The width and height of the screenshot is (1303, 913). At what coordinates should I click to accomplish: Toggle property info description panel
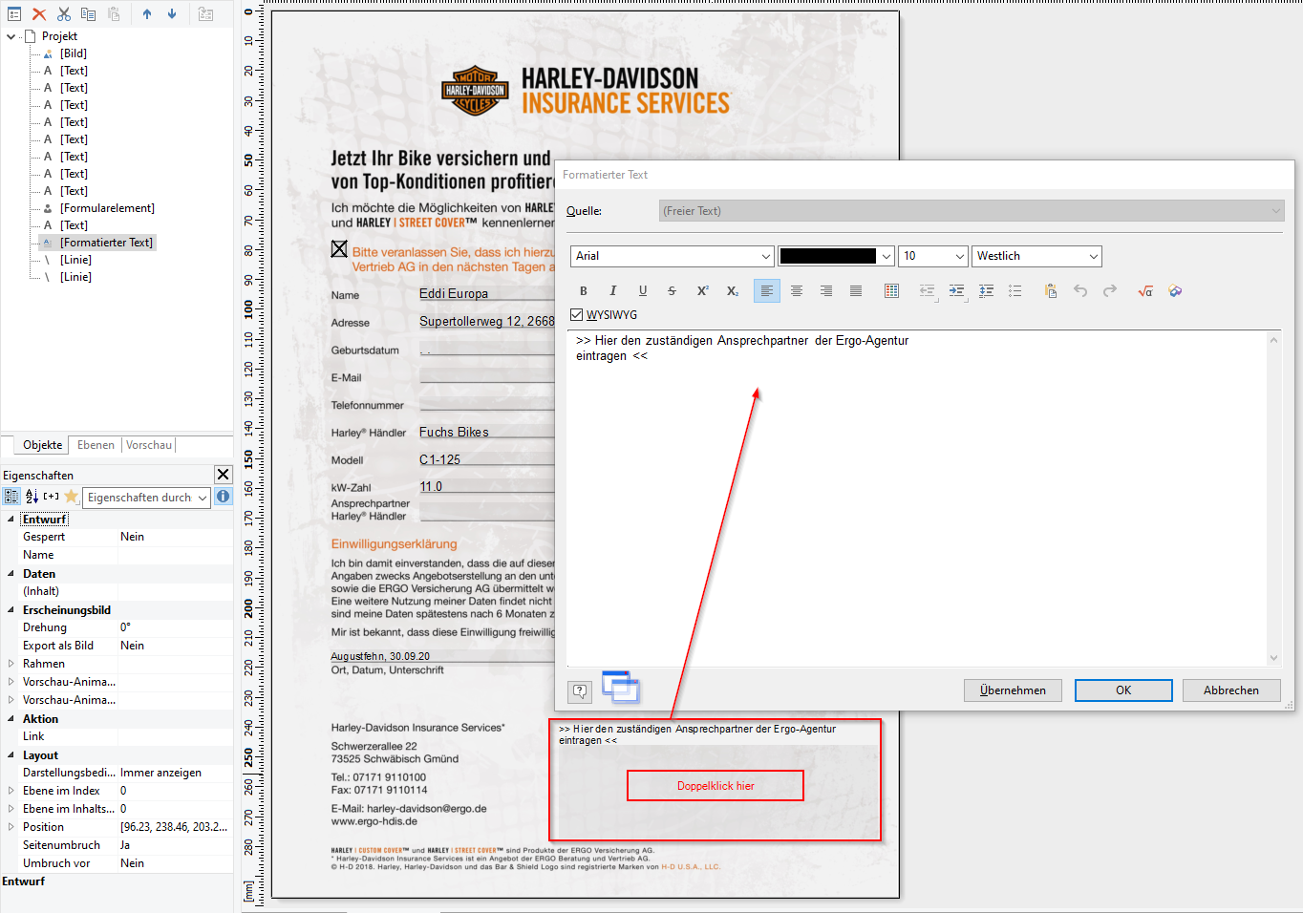223,497
